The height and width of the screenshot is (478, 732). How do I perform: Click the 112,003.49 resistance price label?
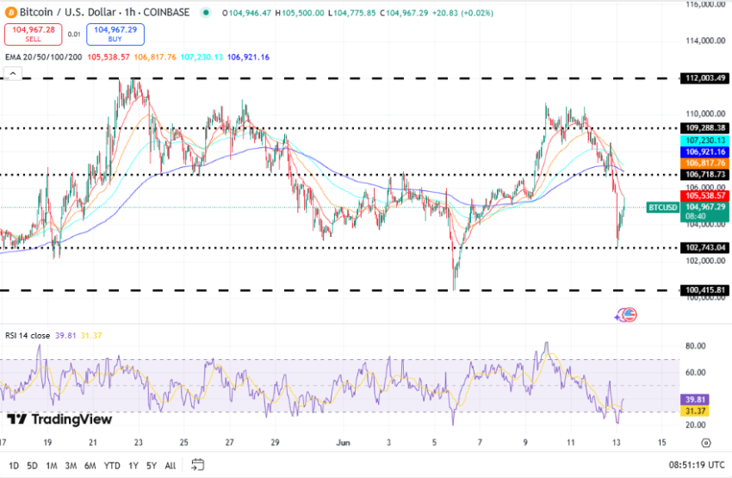click(704, 78)
